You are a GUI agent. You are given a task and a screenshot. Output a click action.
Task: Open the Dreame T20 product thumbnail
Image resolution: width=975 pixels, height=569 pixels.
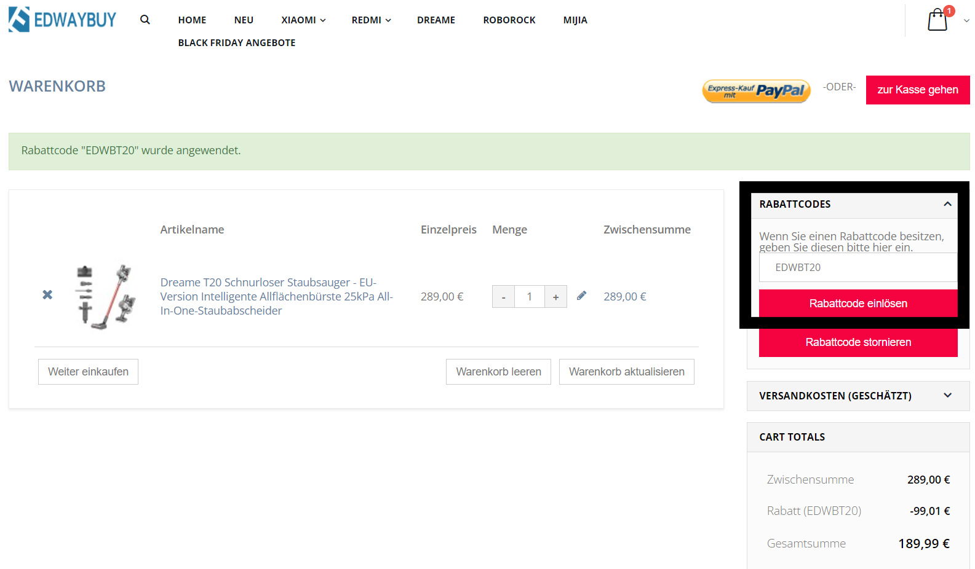[106, 297]
